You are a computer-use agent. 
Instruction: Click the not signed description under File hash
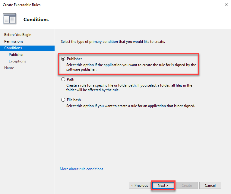click(131, 106)
